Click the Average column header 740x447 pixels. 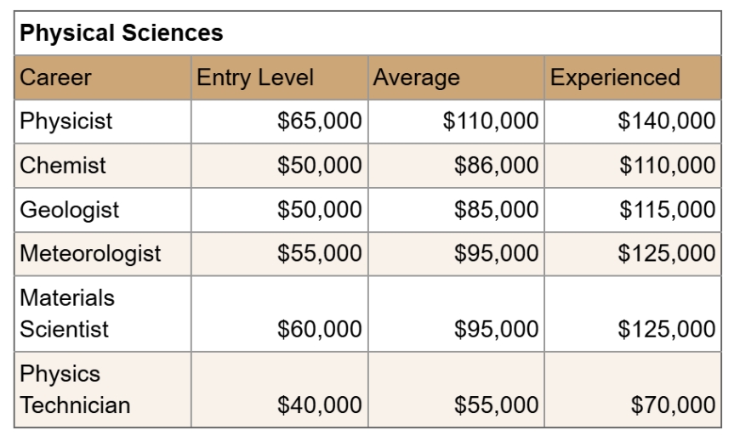click(x=417, y=78)
